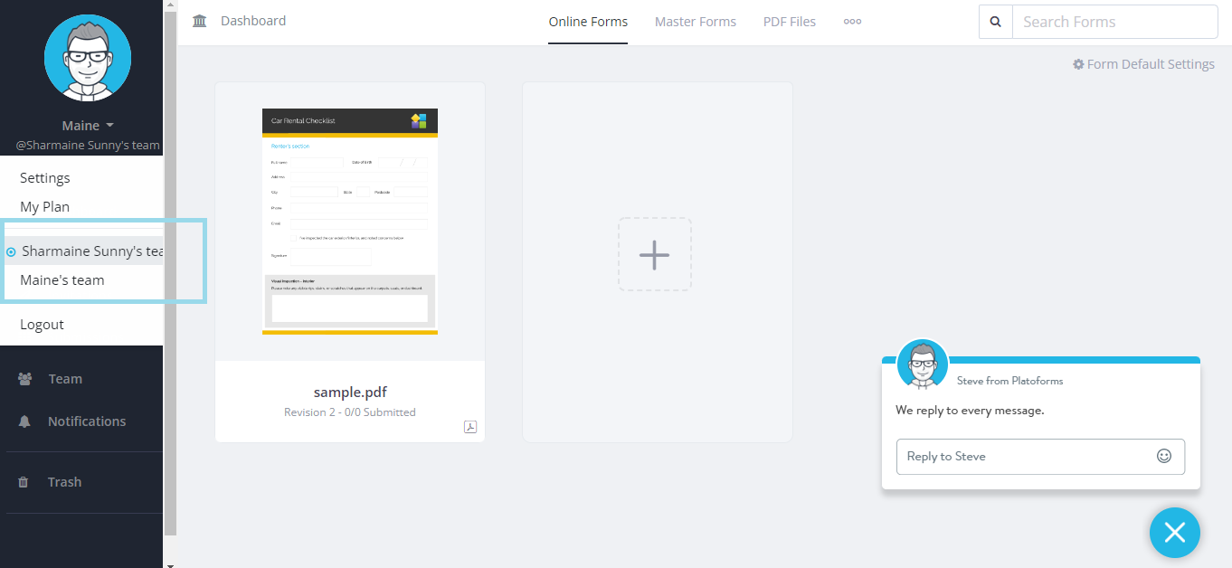
Task: Close the chat widget with X button
Action: pos(1174,533)
